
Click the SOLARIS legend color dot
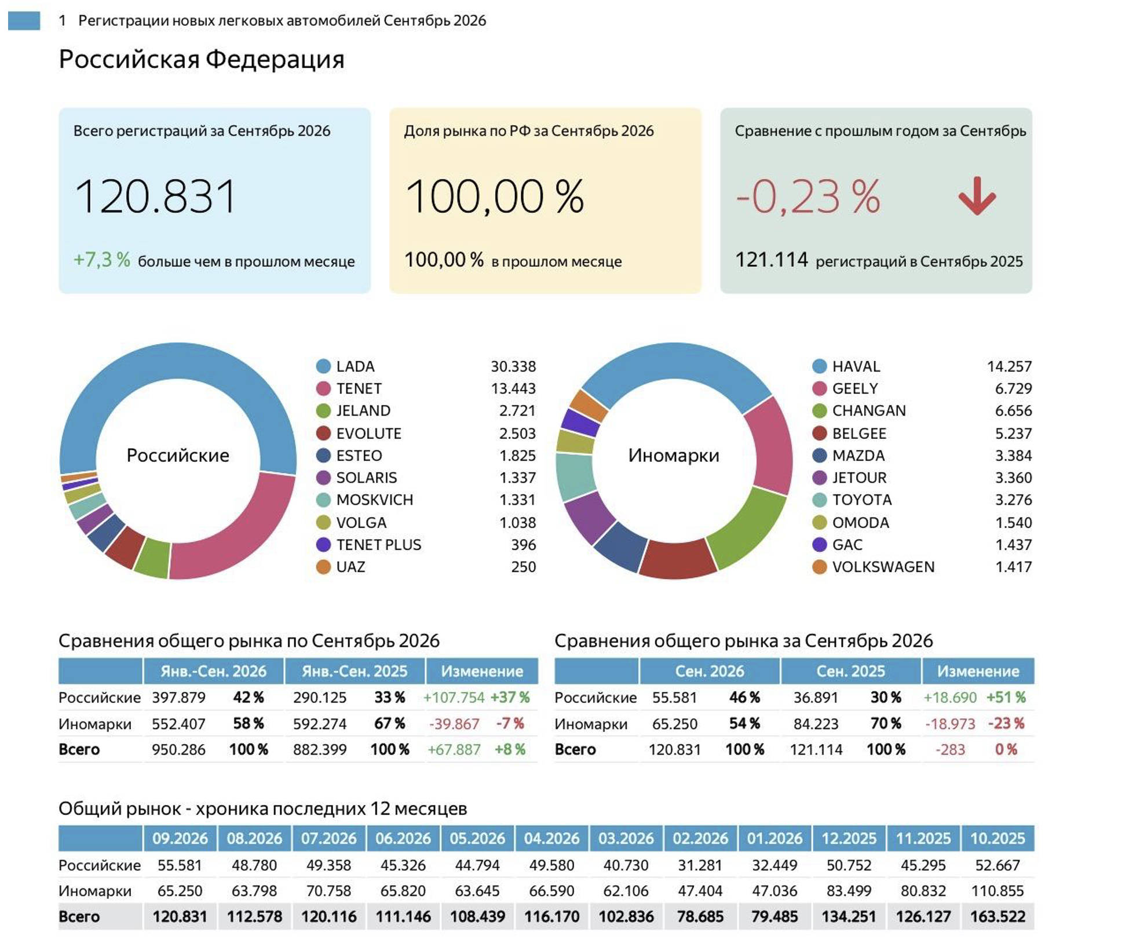click(x=323, y=478)
